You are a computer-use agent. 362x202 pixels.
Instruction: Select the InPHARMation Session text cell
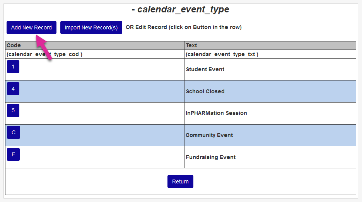tap(216, 113)
